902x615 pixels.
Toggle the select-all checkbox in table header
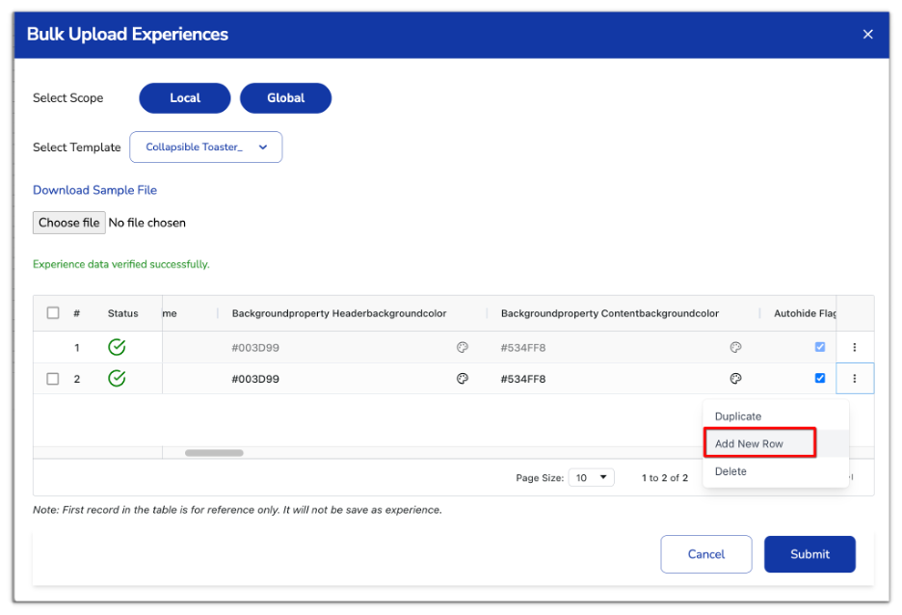click(53, 312)
